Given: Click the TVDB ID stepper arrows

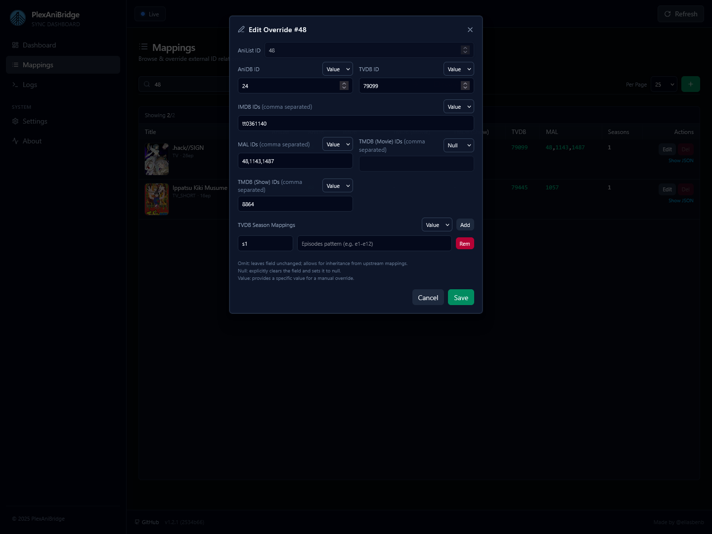Looking at the screenshot, I should click(x=465, y=86).
